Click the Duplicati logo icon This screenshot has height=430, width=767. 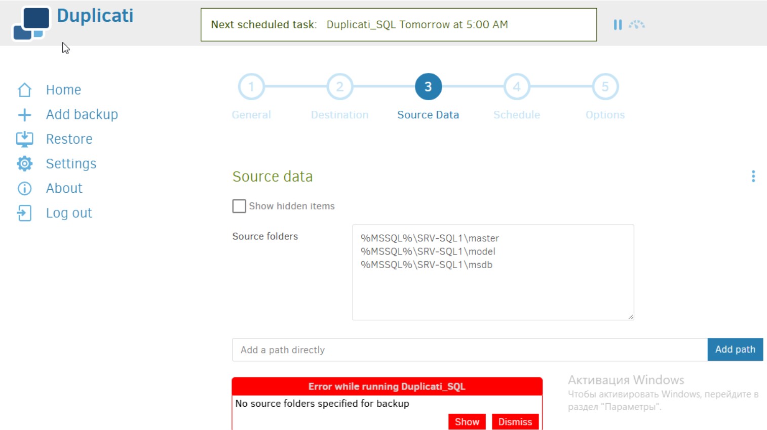point(31,23)
